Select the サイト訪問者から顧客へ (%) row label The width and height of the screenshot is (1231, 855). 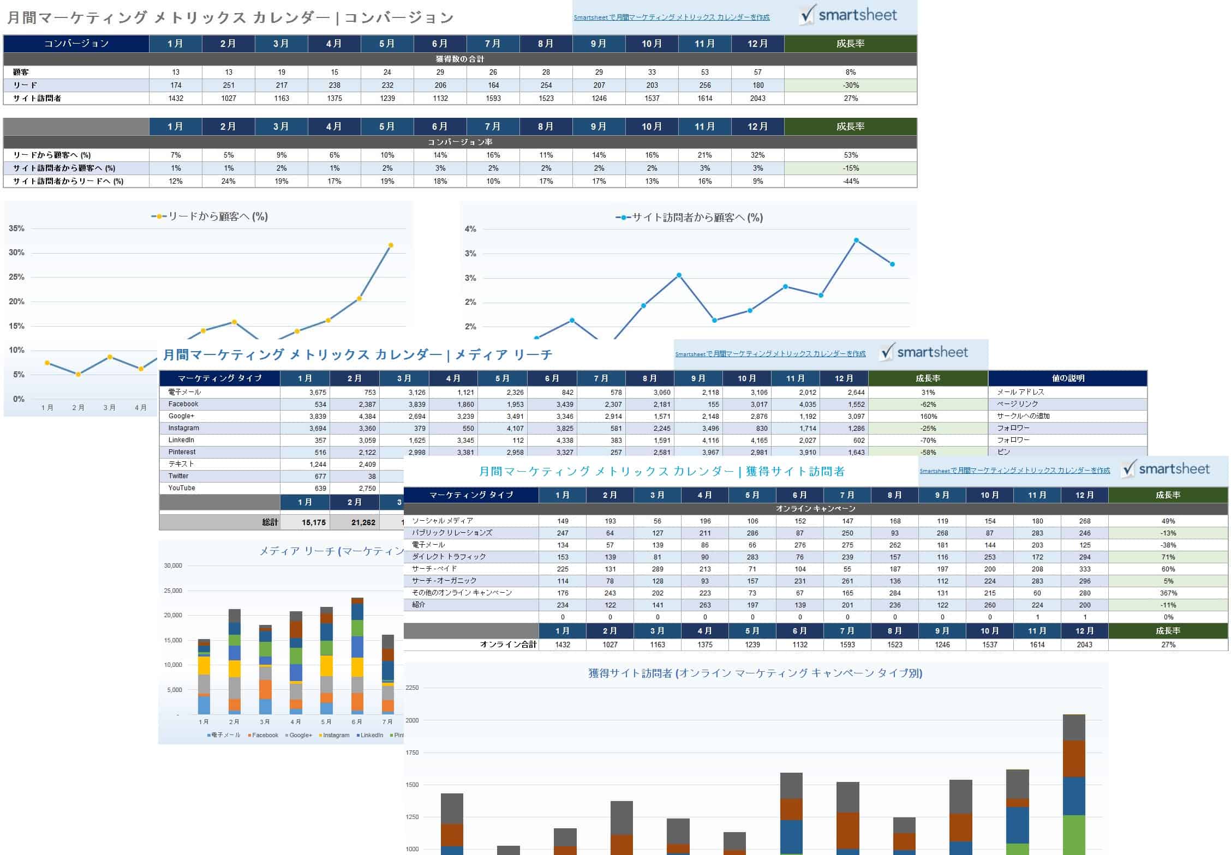76,168
